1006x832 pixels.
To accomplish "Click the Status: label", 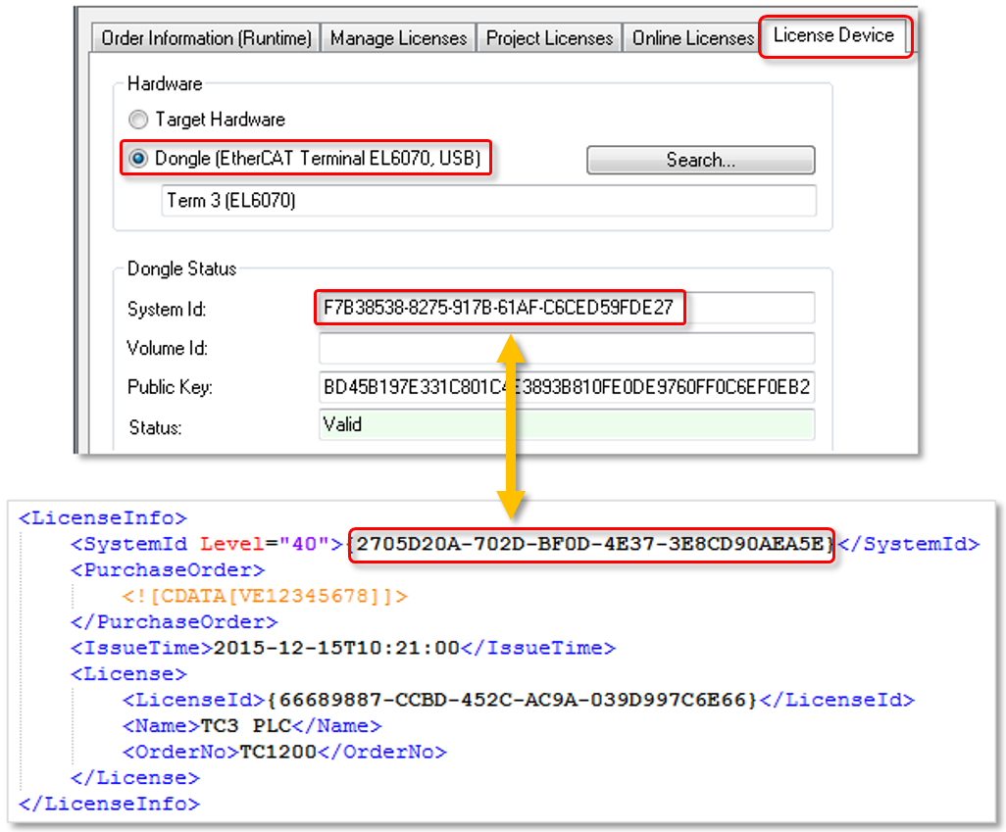I will pos(155,428).
